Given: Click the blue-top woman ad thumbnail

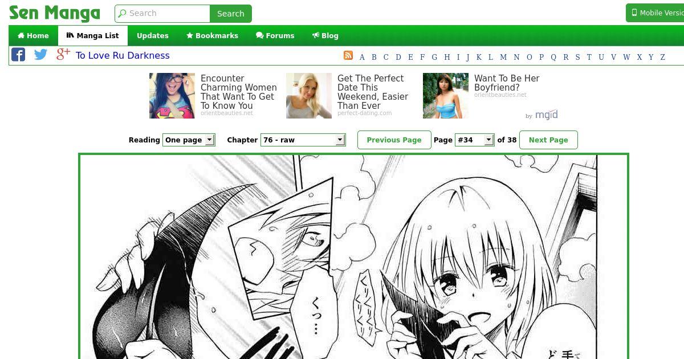Looking at the screenshot, I should 446,96.
